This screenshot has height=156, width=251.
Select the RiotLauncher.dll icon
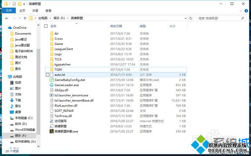(51, 106)
